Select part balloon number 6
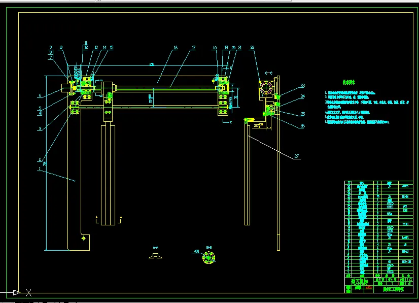 pos(40,95)
